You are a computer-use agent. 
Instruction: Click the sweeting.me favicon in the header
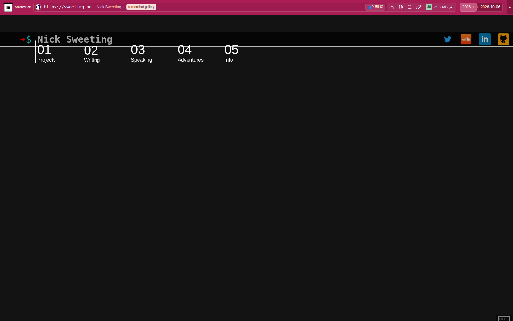coord(38,7)
